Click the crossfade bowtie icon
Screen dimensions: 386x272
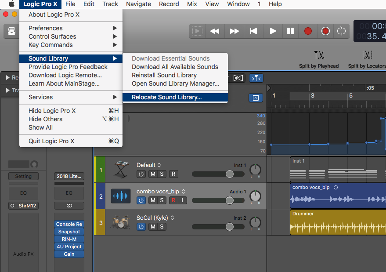(x=238, y=78)
